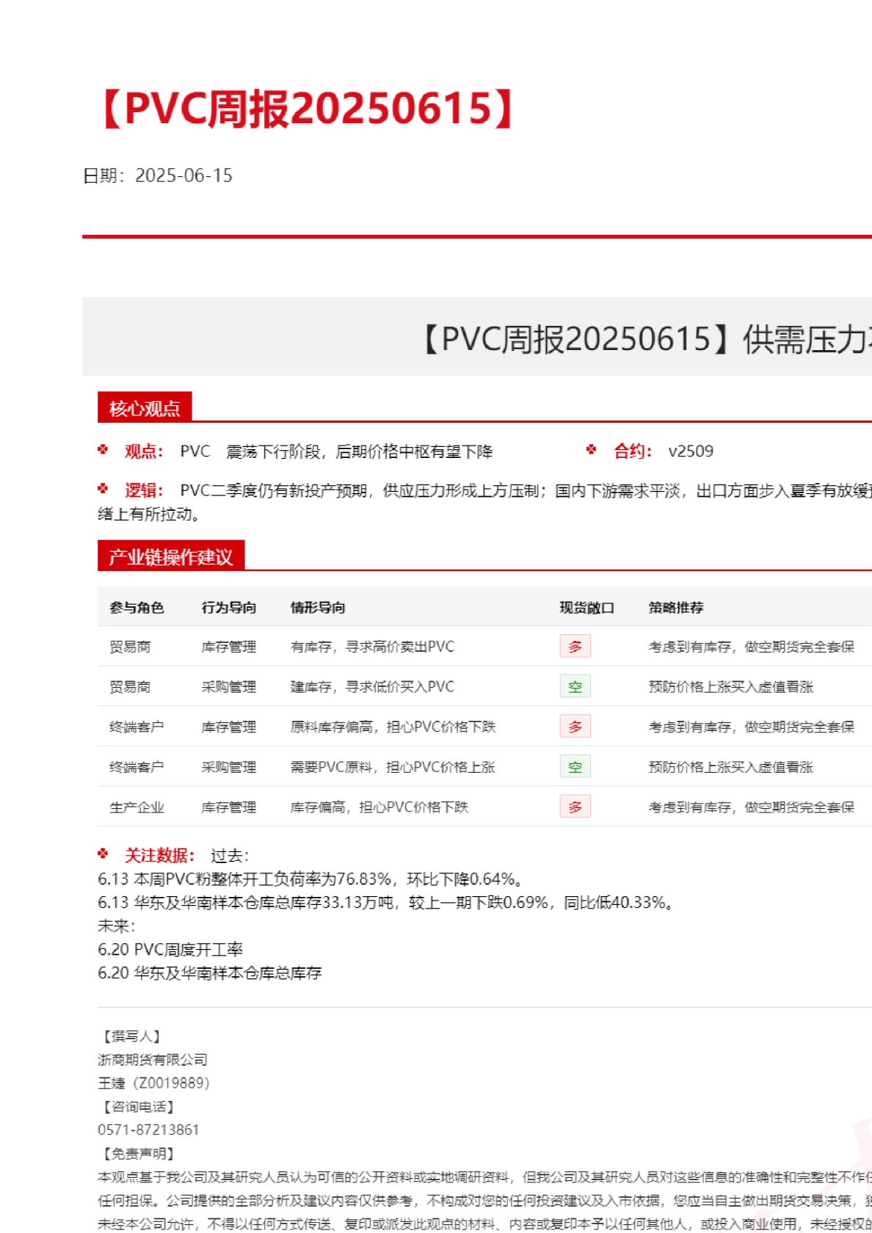Click the 多 badge in 终端客户 库存管理 row
This screenshot has height=1233, width=872.
[575, 727]
